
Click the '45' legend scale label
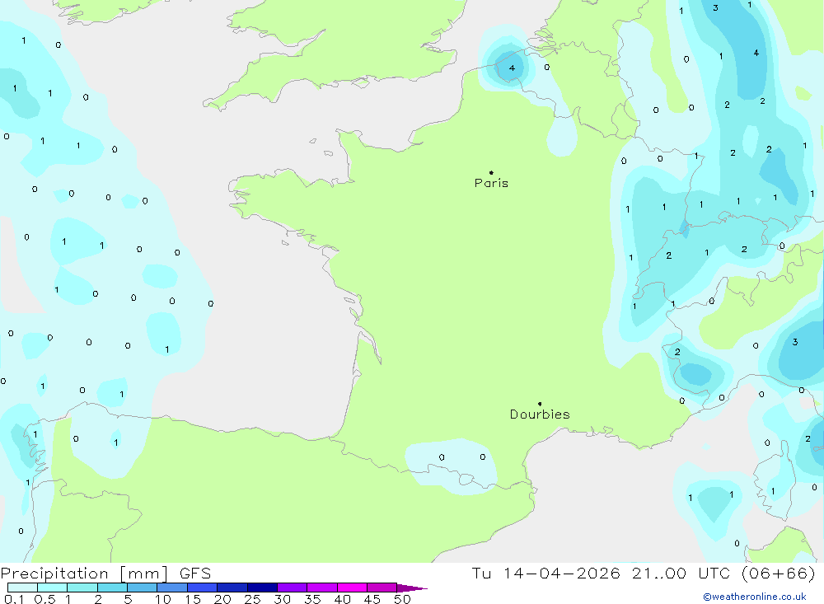tap(372, 599)
